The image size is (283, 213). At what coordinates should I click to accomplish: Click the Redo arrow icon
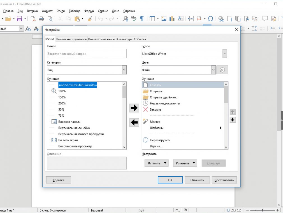pyautogui.click(x=112, y=18)
